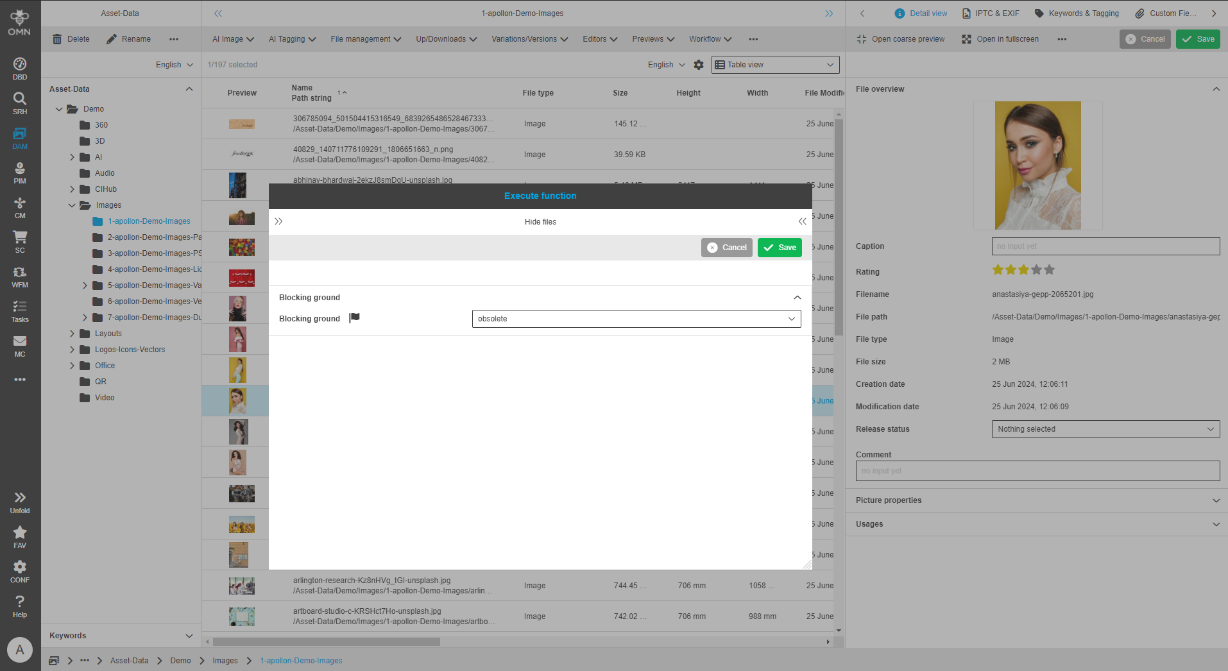Set rating to five stars
This screenshot has height=671, width=1228.
coord(1049,270)
